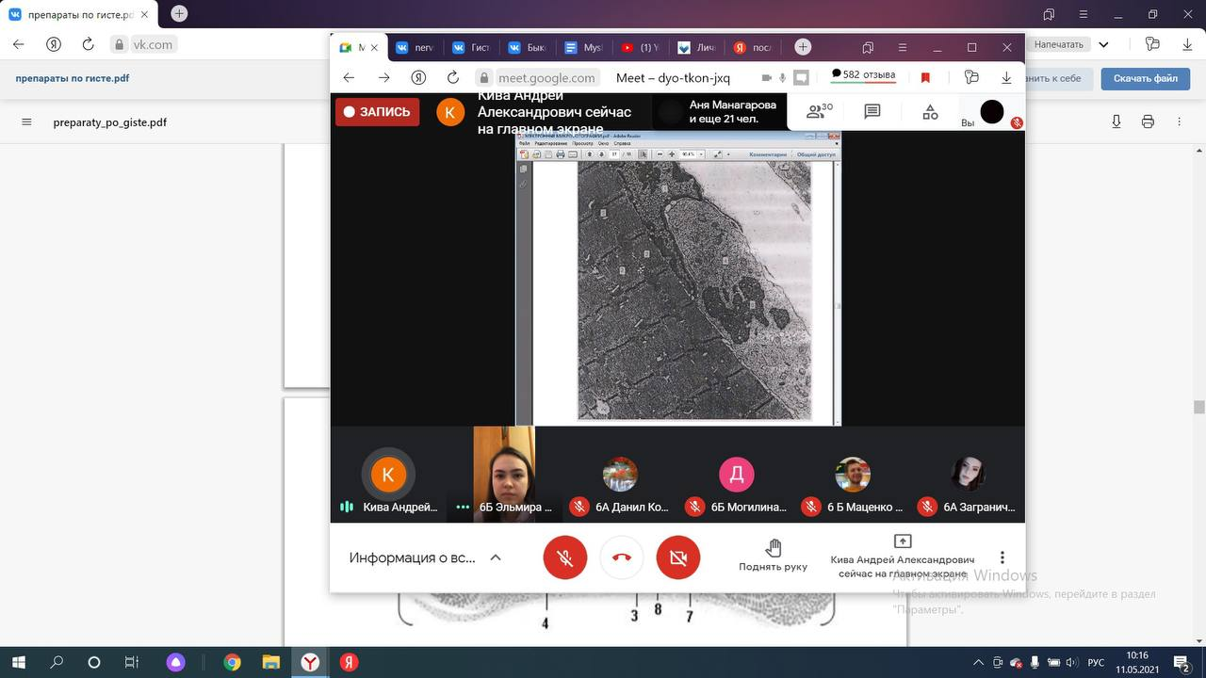Switch to the Гист VK tab
The height and width of the screenshot is (678, 1206).
[472, 47]
